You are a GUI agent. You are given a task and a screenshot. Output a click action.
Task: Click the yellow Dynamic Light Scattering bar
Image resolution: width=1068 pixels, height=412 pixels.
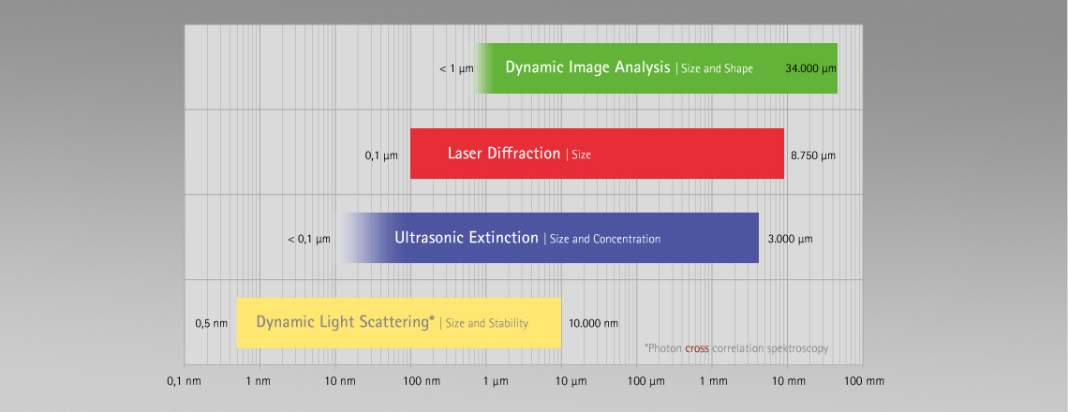(x=398, y=323)
